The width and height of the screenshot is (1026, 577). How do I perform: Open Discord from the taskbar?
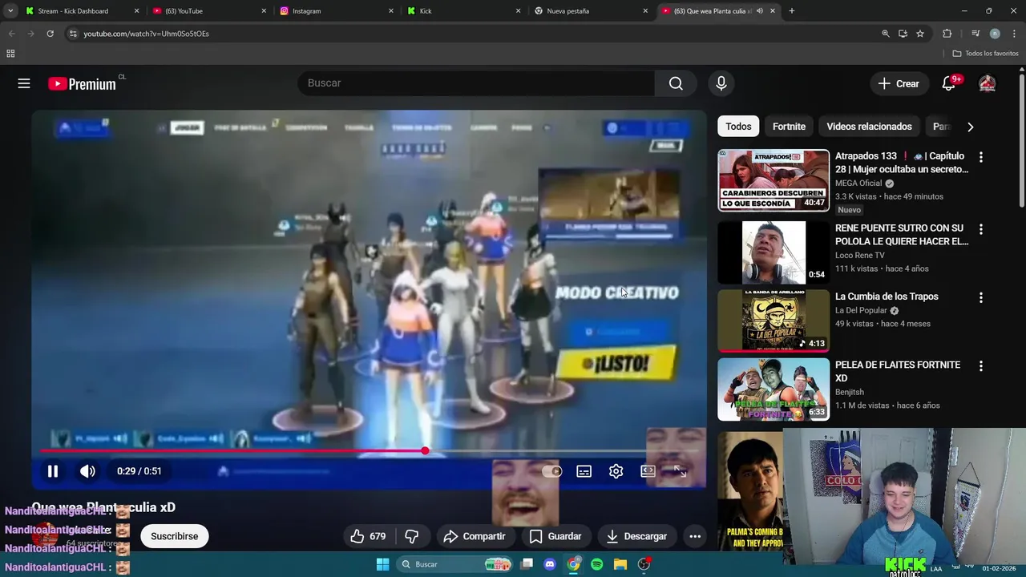(550, 564)
